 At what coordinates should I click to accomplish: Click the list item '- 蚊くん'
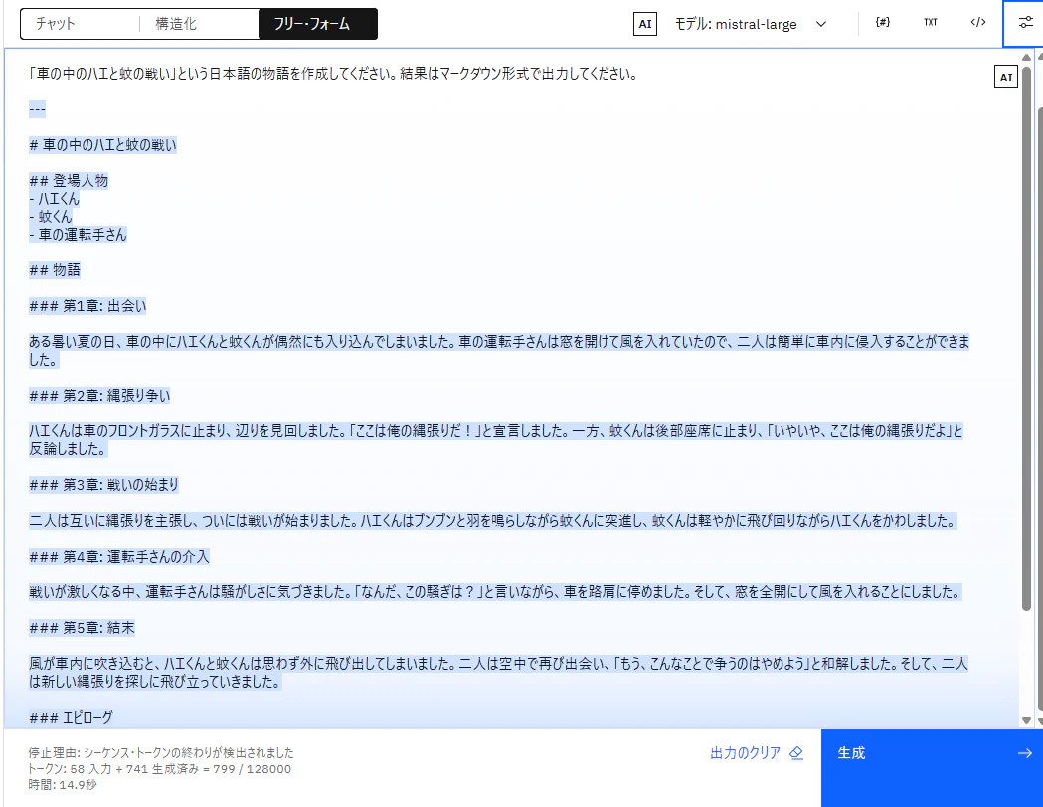click(x=51, y=217)
